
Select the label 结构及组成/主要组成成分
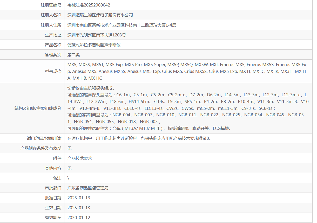38,108
